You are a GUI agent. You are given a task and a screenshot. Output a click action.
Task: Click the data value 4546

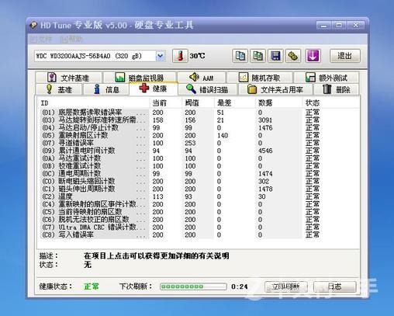coord(265,151)
